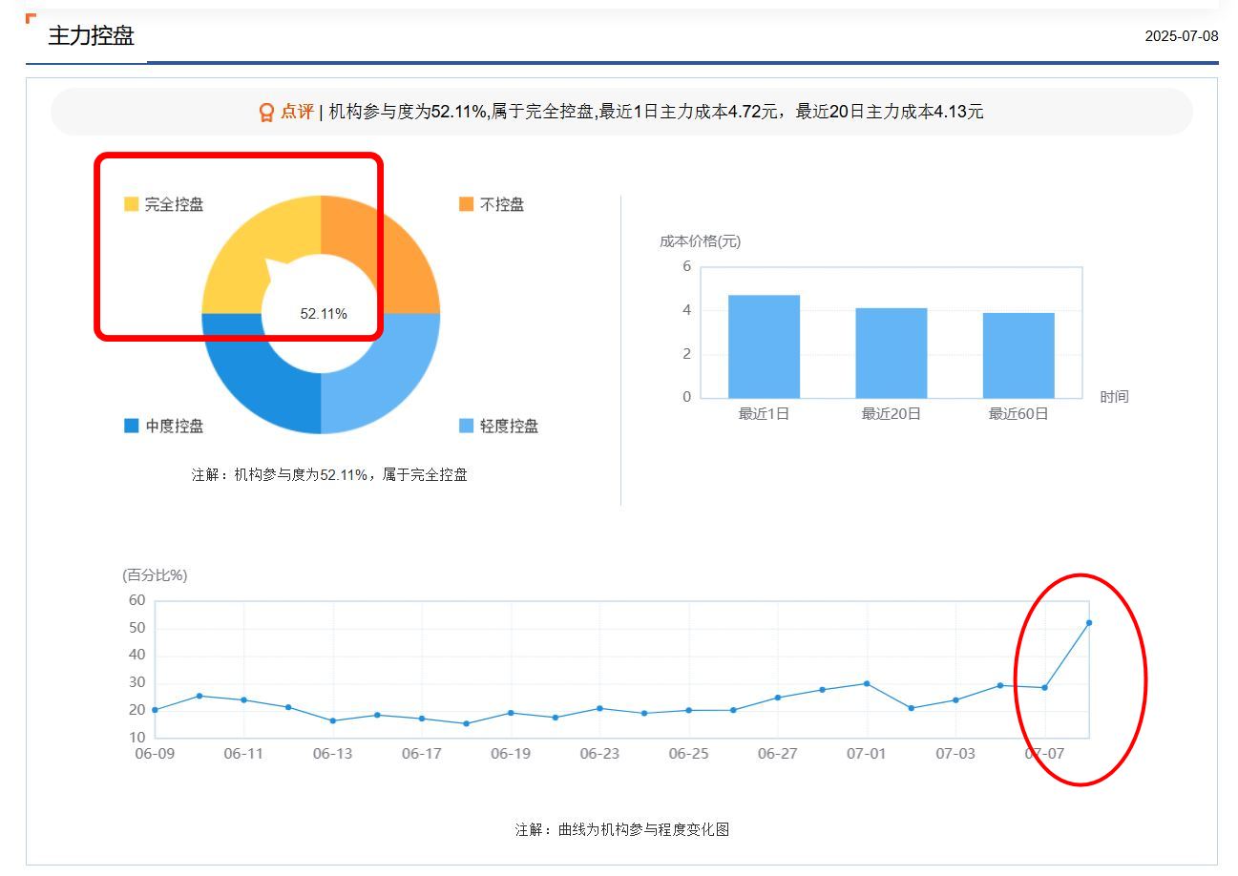Click the 最近20日 axis label

(892, 413)
